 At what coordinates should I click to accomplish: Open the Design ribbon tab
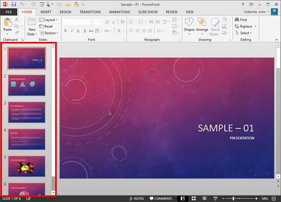pos(65,12)
